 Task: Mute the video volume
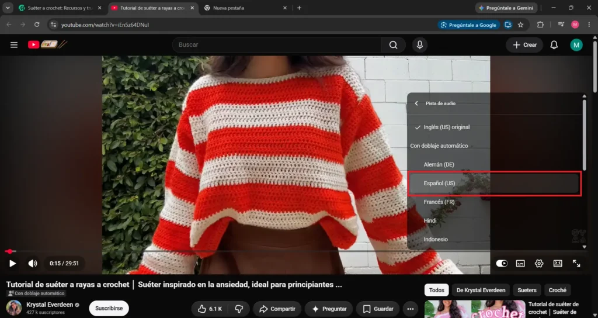33,264
